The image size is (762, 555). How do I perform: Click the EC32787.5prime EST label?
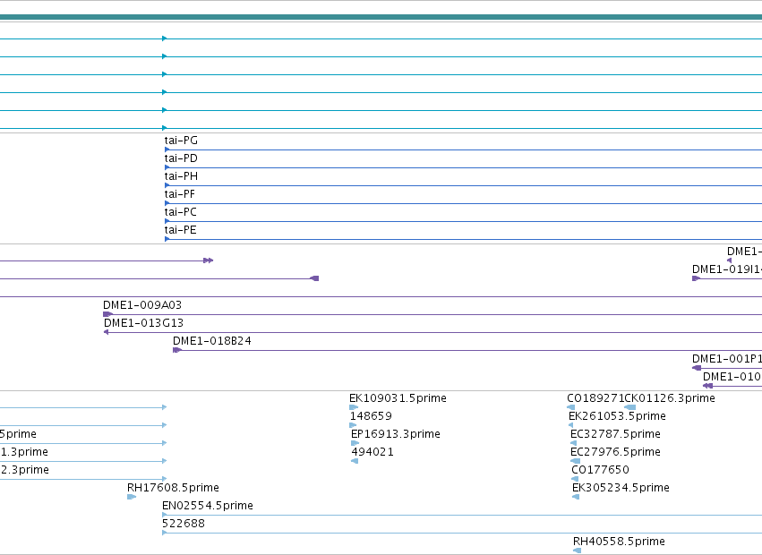616,434
